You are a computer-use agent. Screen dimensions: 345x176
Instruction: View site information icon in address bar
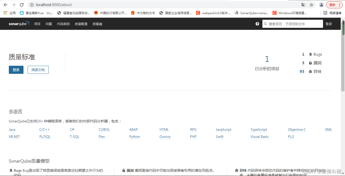[32, 5]
